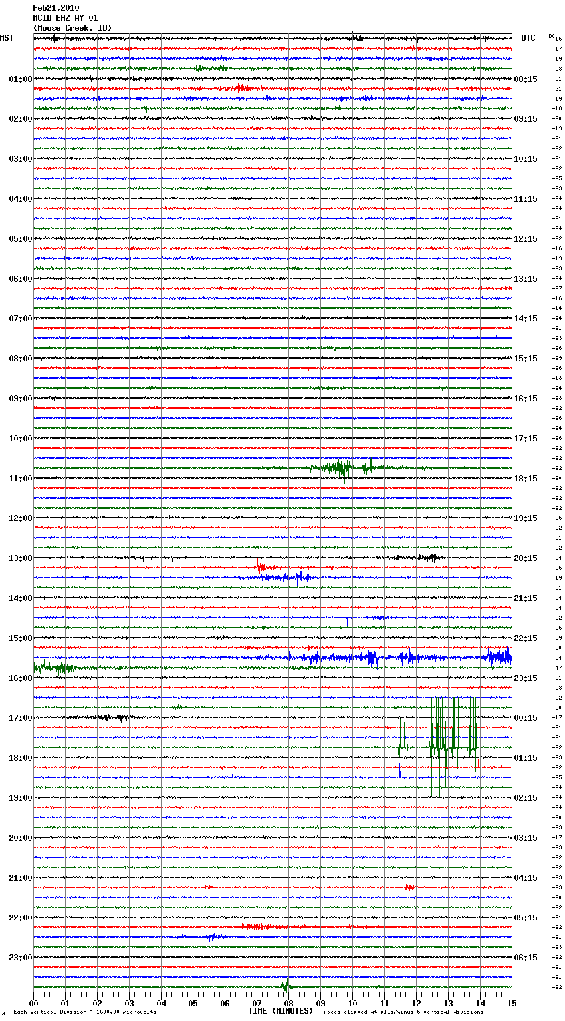Click the 01:15 UTC time label
This screenshot has height=1021, width=565.
(526, 758)
